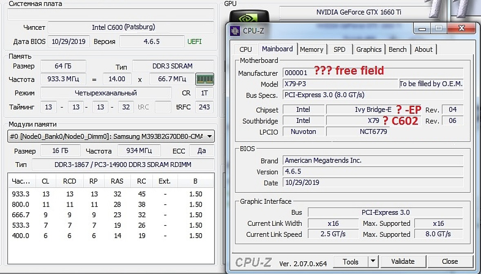Screen dimensions: 481x274
Task: Click CPU-Z BIOS Date field 10/29/2019
Action: (x=373, y=183)
